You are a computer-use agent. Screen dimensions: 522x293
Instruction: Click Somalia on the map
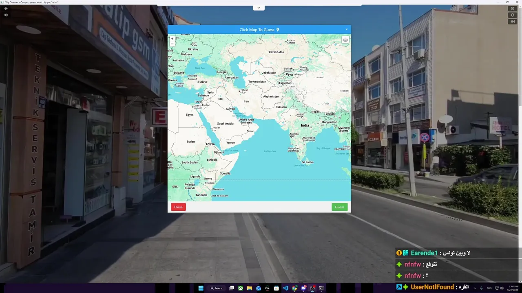[x=225, y=173]
